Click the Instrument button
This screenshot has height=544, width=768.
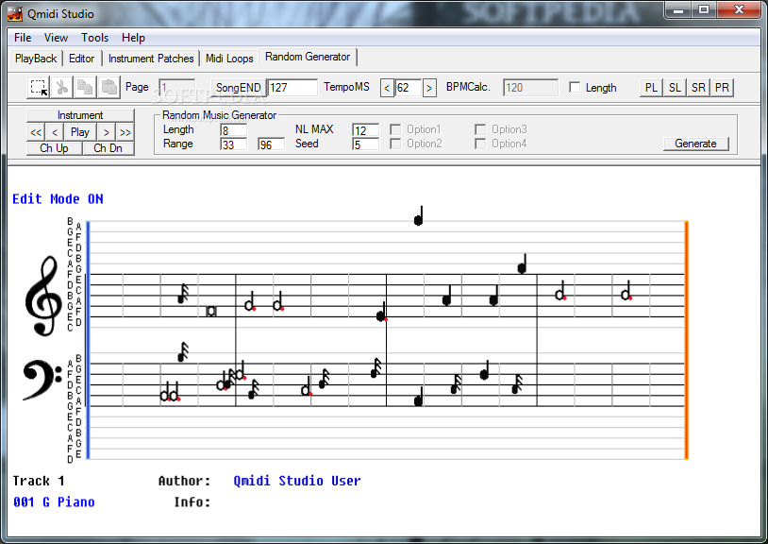click(80, 115)
